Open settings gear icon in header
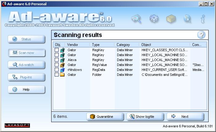This screenshot has width=216, height=132. tap(154, 18)
